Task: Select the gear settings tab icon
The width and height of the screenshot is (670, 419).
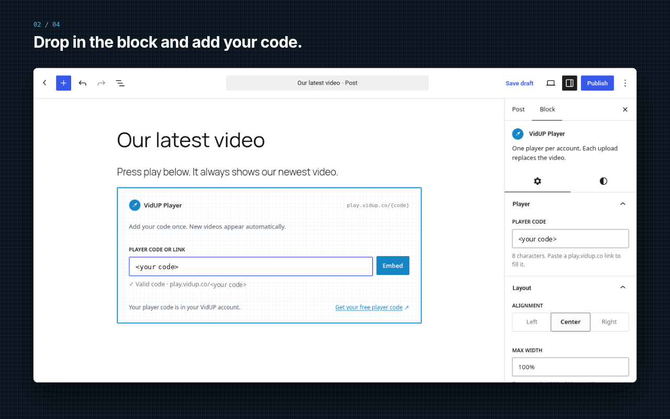Action: click(x=538, y=181)
